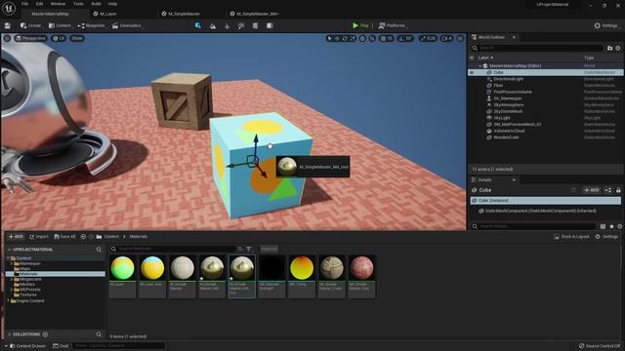Select WoodenCrate in World Outliner
This screenshot has height=351, width=625.
coord(506,137)
